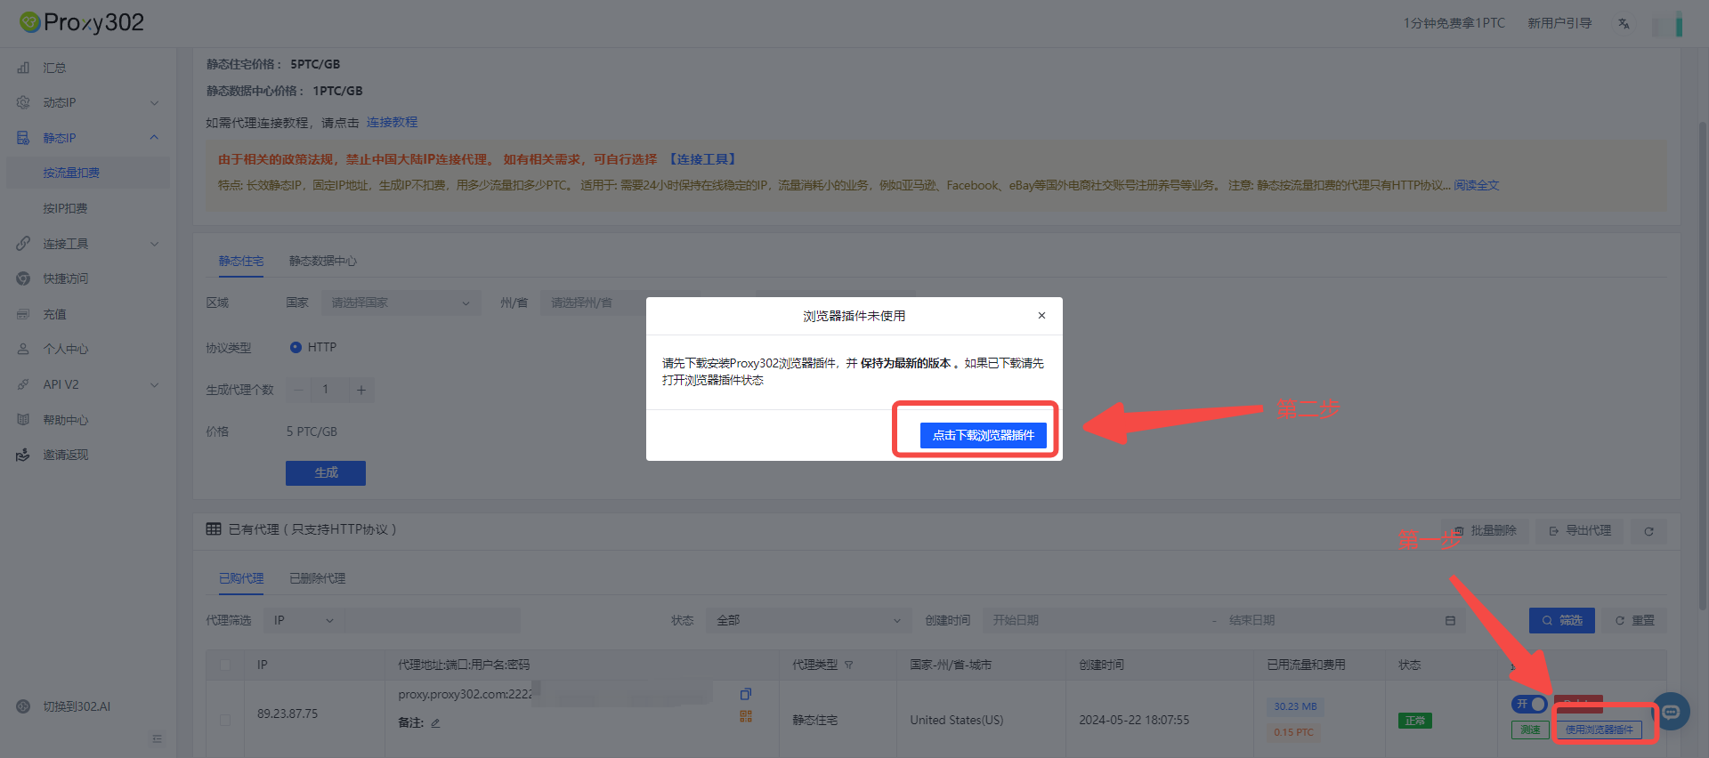Image resolution: width=1709 pixels, height=758 pixels.
Task: Collapse the 静态IP sidebar menu chevron
Action: 154,138
